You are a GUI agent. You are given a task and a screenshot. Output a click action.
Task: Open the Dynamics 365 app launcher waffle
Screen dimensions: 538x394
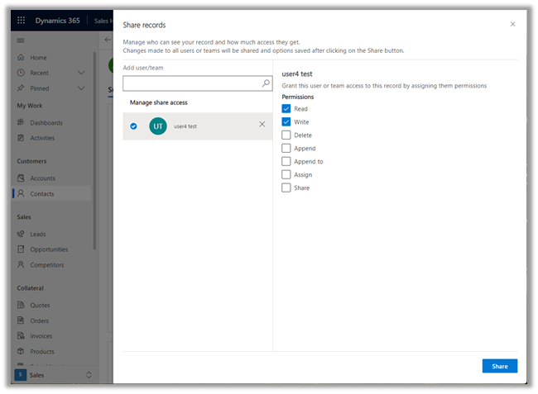(21, 19)
